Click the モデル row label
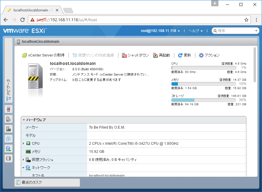262x192 pixels. coord(31,135)
